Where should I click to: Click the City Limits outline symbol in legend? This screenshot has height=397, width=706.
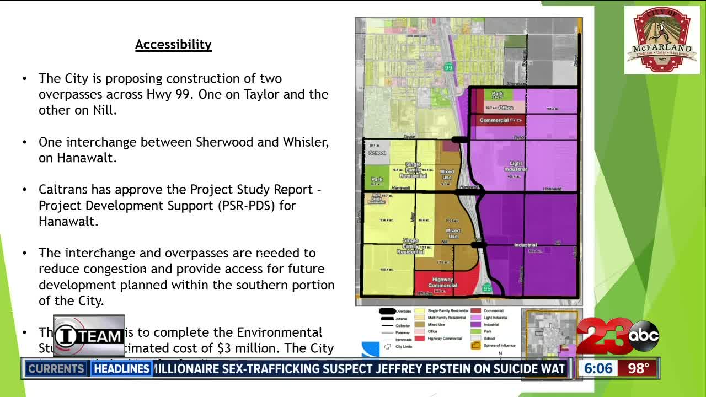[x=388, y=346]
